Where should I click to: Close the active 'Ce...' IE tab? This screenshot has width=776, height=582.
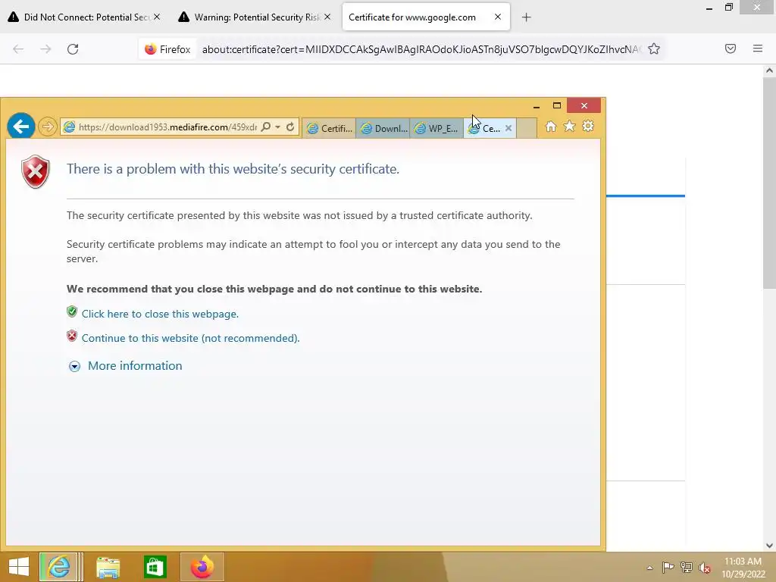click(x=508, y=128)
